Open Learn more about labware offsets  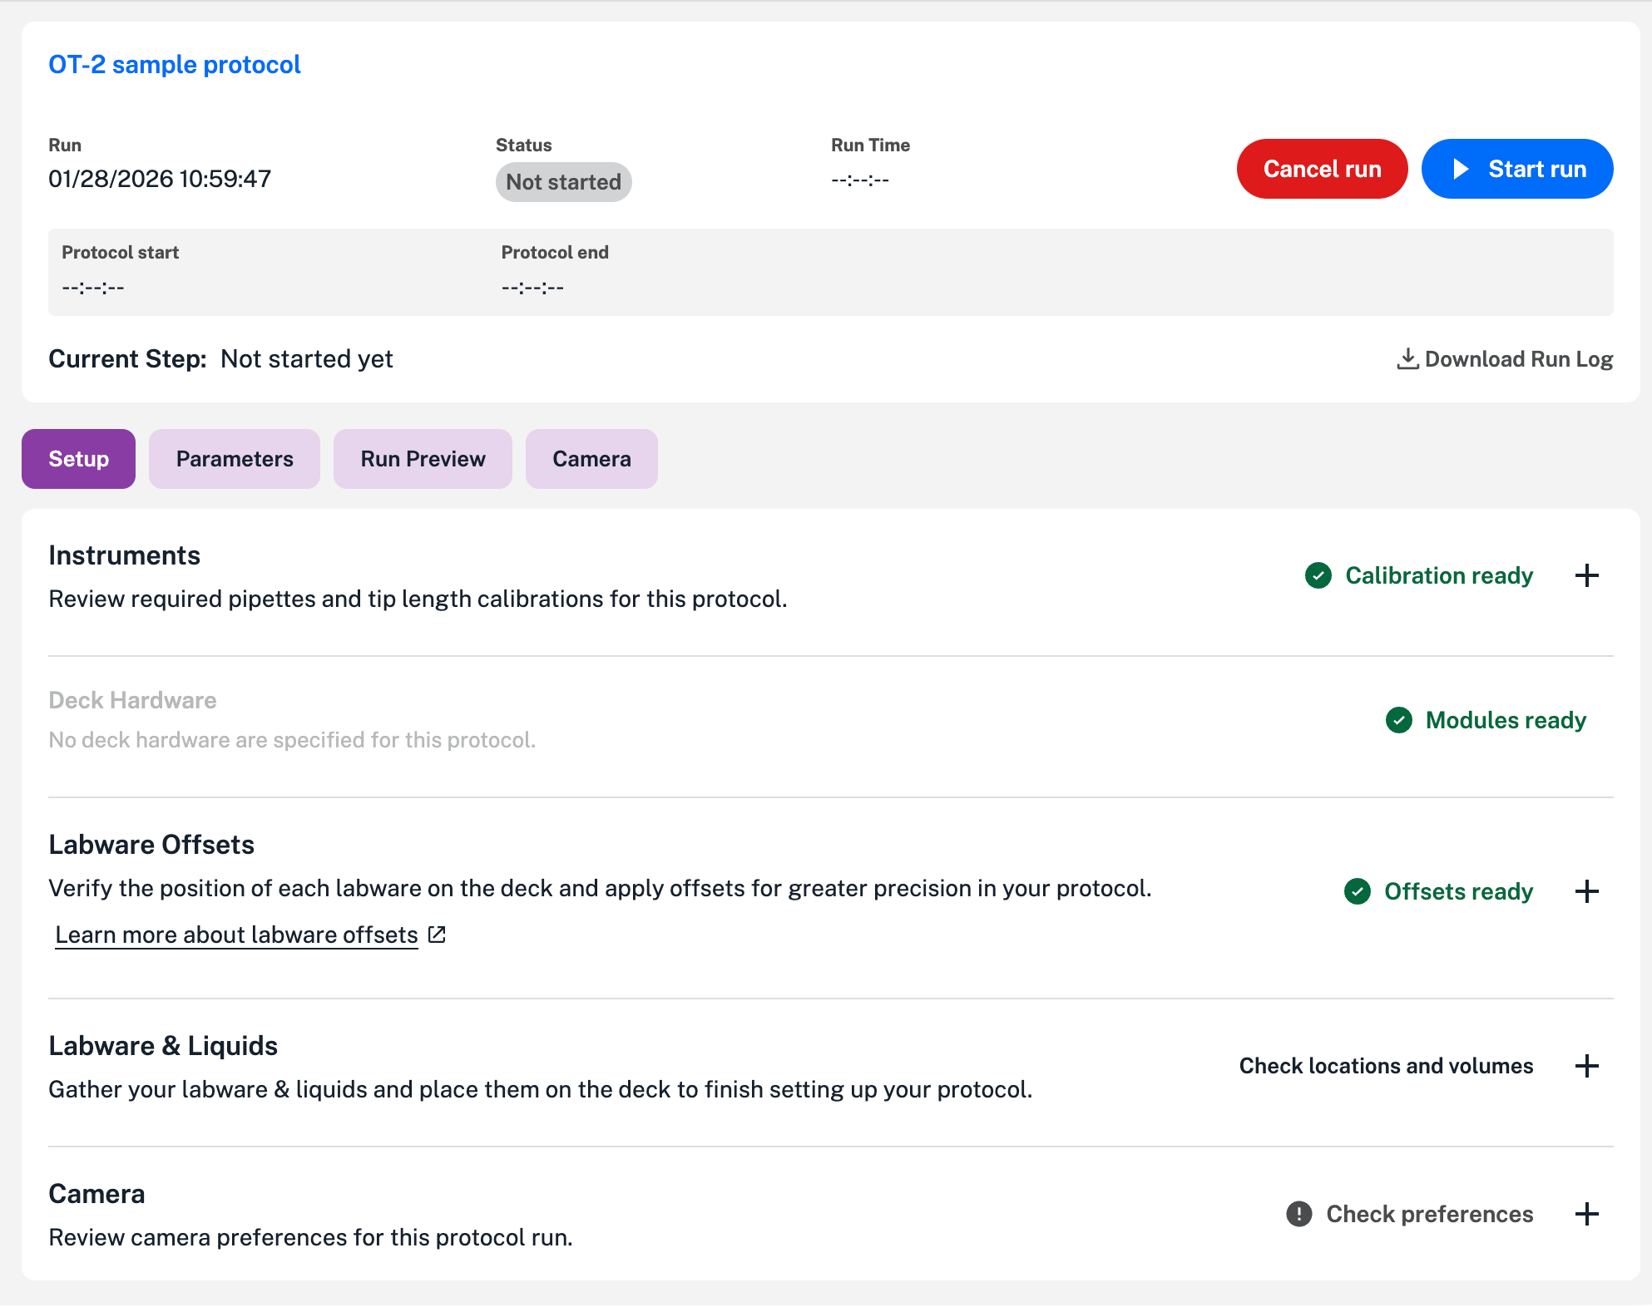pyautogui.click(x=236, y=935)
